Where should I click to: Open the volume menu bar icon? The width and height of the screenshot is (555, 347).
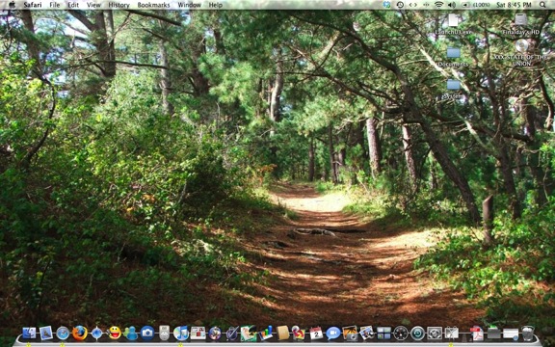451,5
